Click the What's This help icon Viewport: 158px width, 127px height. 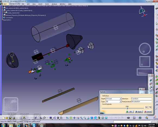click(35, 118)
